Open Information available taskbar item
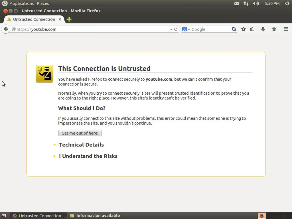292x219 pixels. click(x=95, y=216)
